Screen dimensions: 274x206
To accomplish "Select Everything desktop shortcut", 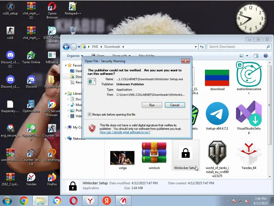I will point(52,155).
